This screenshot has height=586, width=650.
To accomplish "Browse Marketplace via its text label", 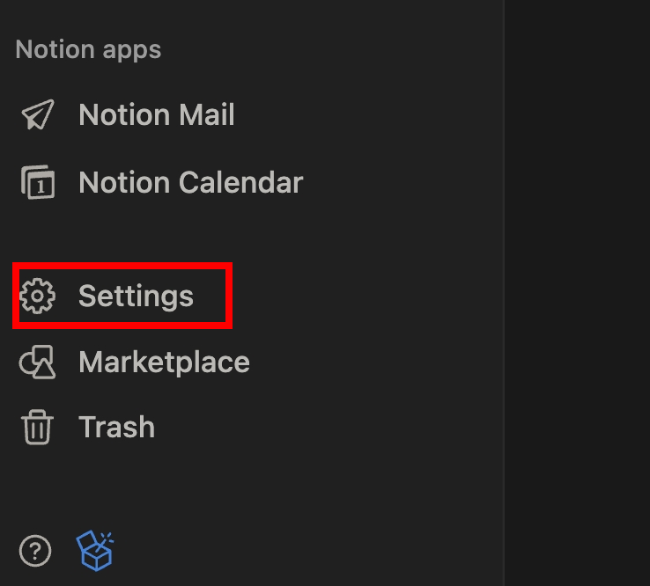I will [x=164, y=363].
